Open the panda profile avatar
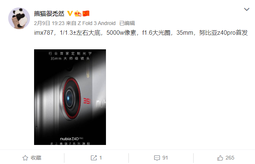The width and height of the screenshot is (255, 164). [x=19, y=18]
